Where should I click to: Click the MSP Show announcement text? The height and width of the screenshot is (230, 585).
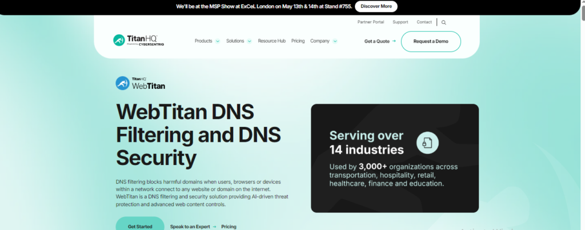[264, 6]
